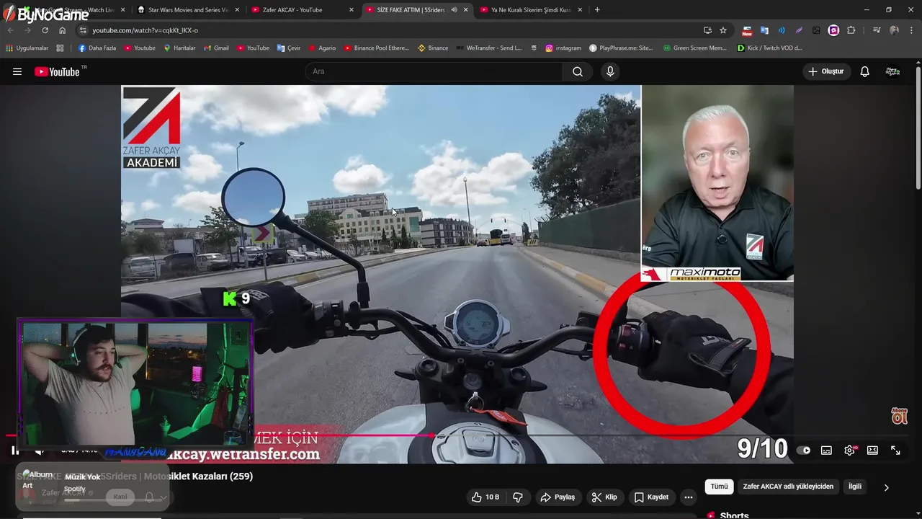Screen dimensions: 922x519
Task: Show more filter chips with right arrow
Action: pyautogui.click(x=886, y=487)
